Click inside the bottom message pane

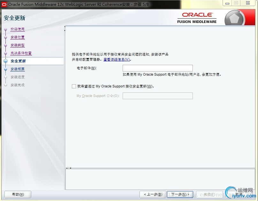(x=160, y=179)
